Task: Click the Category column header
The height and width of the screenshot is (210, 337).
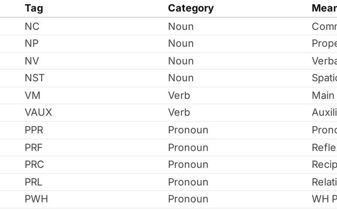Action: pos(191,8)
